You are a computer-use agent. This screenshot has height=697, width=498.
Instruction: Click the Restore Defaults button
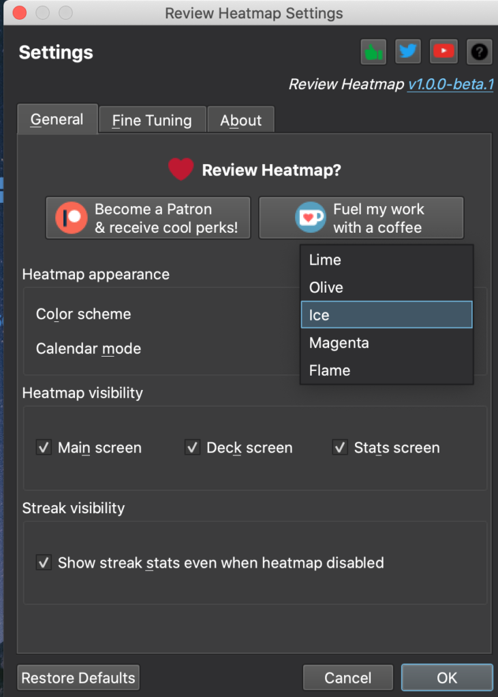(78, 678)
